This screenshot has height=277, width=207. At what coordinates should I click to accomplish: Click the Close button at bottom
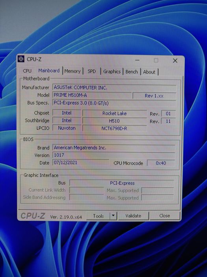click(x=164, y=216)
